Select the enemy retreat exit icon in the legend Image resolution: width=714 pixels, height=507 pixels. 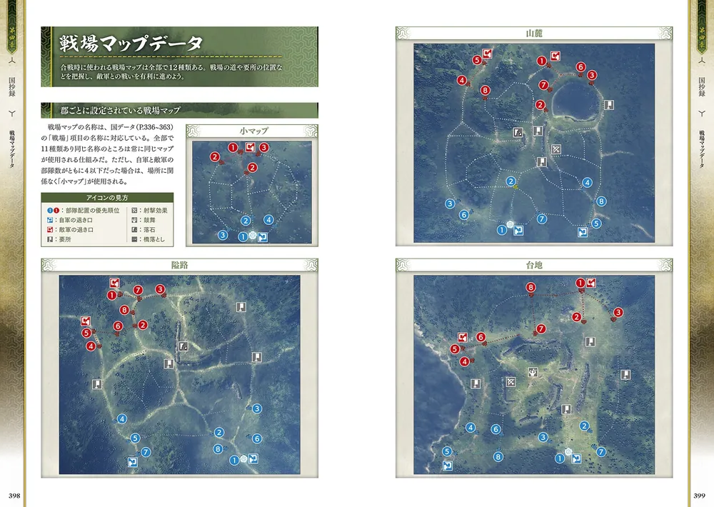coord(49,229)
